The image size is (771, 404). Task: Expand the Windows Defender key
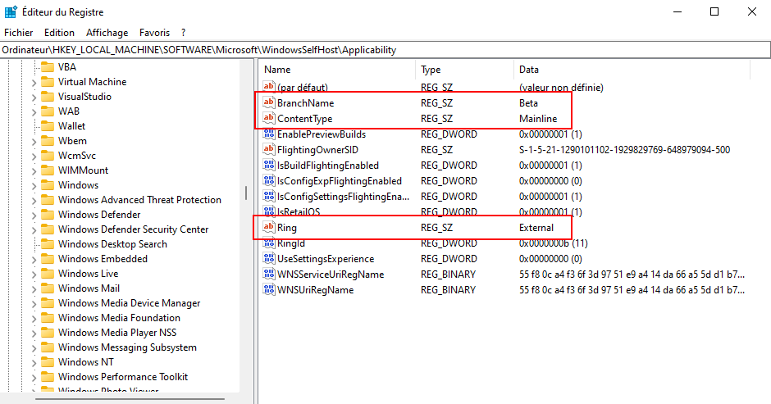[34, 216]
